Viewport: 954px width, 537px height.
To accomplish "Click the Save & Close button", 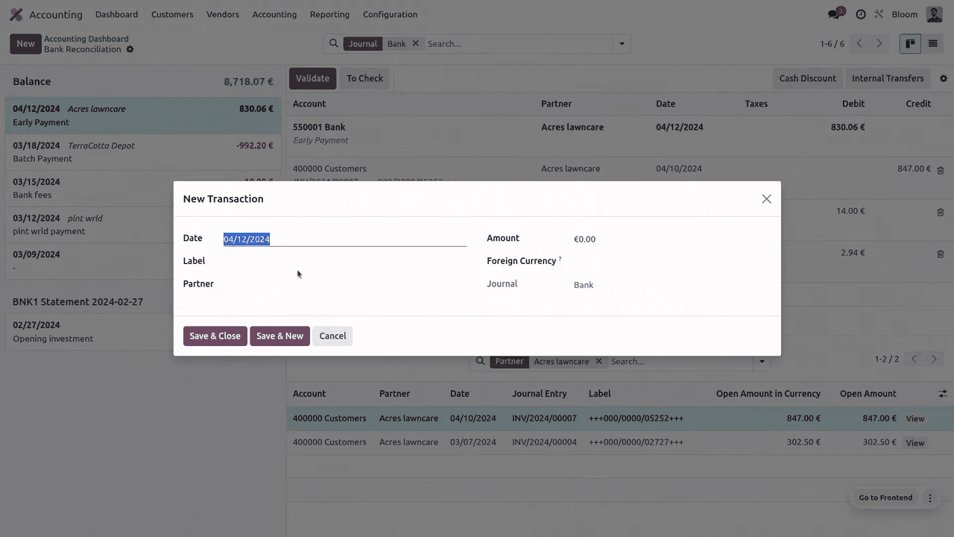I will (x=215, y=336).
